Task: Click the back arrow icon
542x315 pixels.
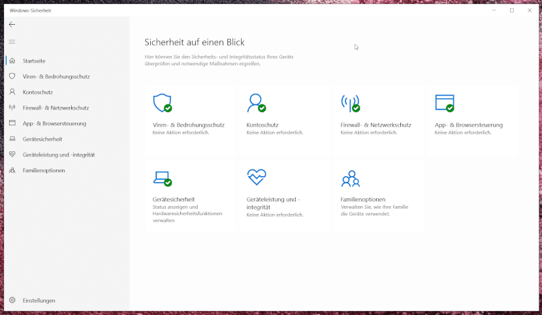Action: pyautogui.click(x=12, y=24)
